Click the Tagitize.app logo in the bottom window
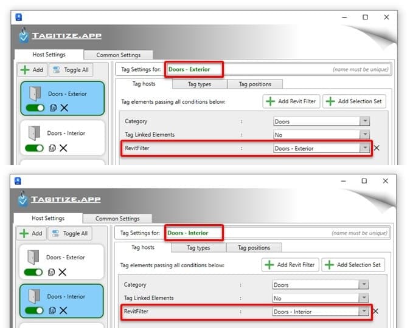This screenshot has width=410, height=328. pos(60,199)
